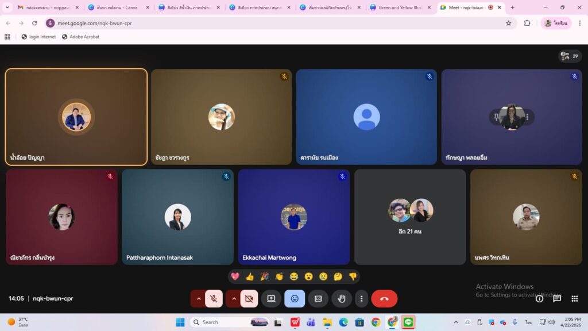Expand audio settings arrow beside microphone

coord(199,299)
